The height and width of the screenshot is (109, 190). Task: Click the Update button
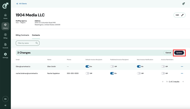tap(179, 53)
